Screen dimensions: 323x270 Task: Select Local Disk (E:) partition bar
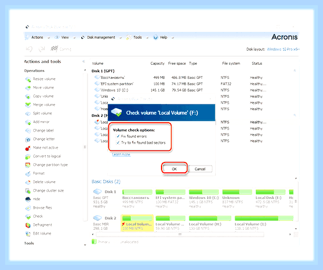tap(270, 192)
